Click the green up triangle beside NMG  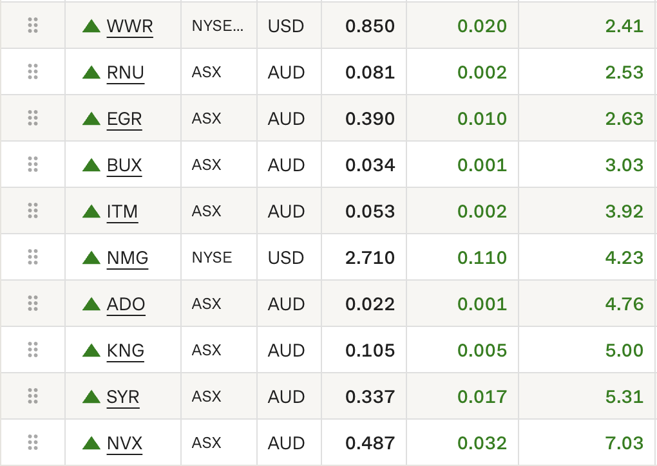[x=91, y=257]
